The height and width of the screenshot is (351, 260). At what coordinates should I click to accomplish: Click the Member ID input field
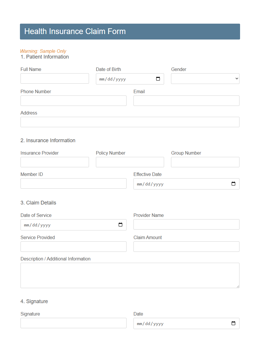[x=73, y=183]
